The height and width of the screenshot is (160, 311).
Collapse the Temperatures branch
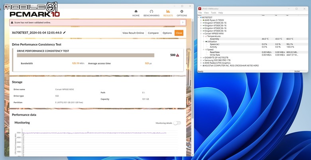204,36
